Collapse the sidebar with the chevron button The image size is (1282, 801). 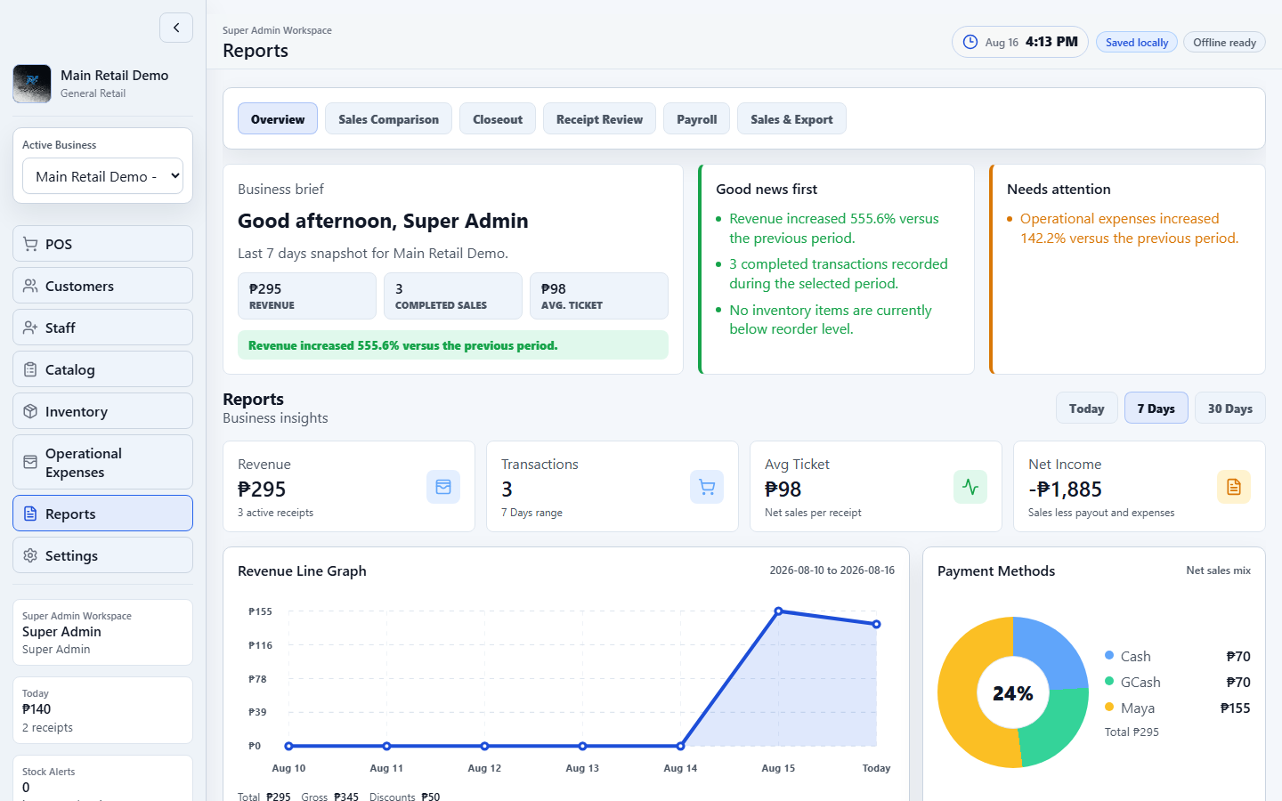176,28
